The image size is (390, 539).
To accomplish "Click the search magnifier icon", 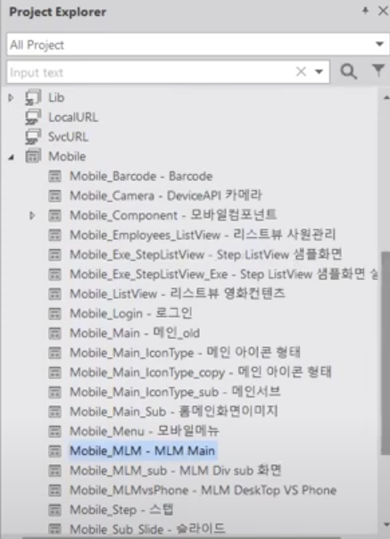I will click(x=348, y=71).
